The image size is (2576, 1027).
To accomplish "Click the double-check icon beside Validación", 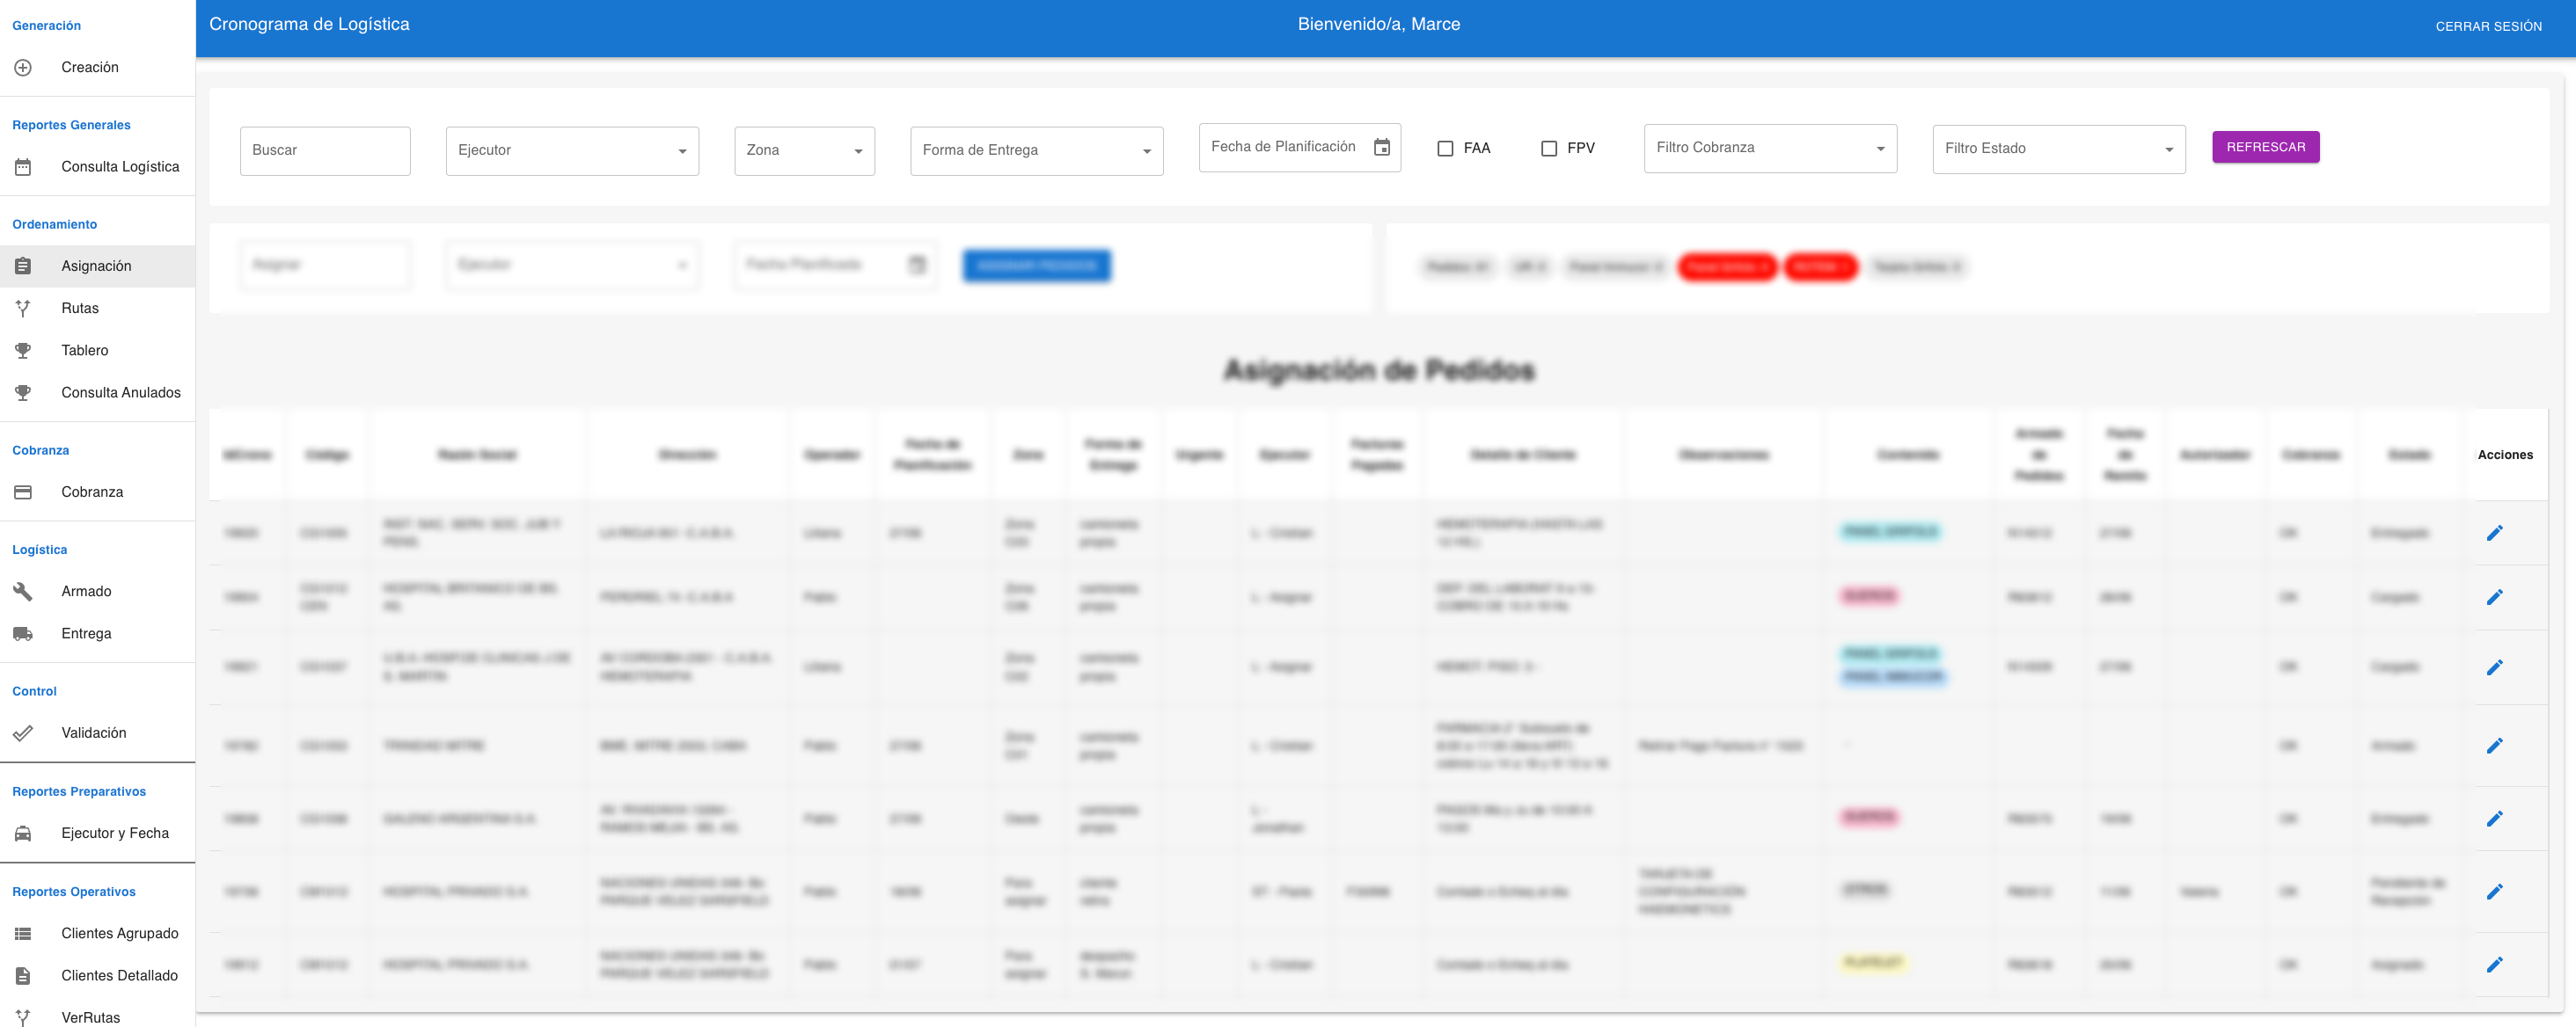I will [23, 733].
